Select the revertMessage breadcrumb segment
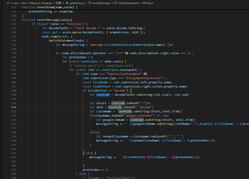Image resolution: width=249 pixels, height=179 pixels. pos(101,3)
